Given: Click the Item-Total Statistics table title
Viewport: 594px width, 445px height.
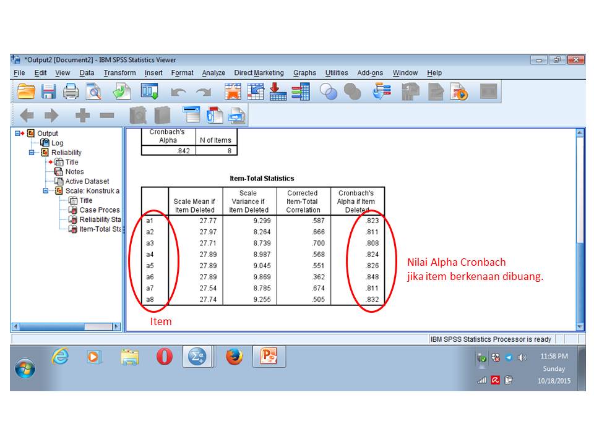Looking at the screenshot, I should pyautogui.click(x=262, y=179).
